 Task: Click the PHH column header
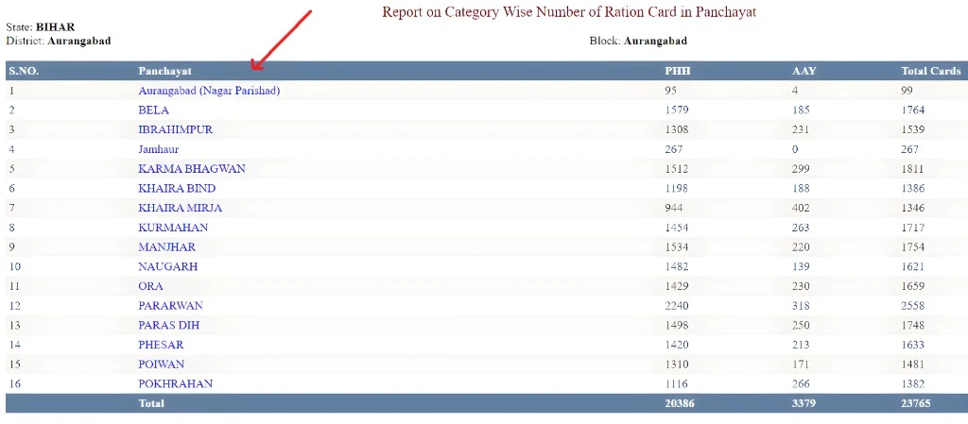(x=678, y=71)
